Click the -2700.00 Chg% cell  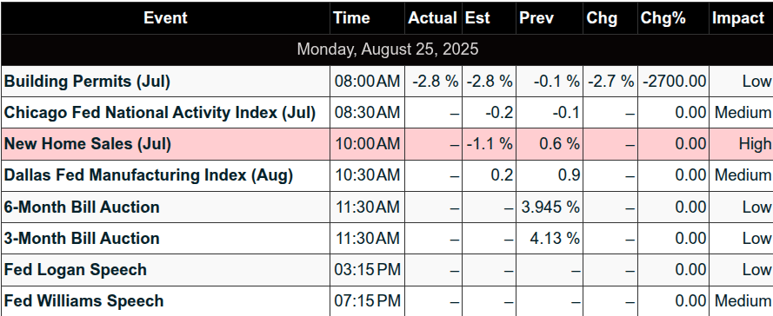673,82
